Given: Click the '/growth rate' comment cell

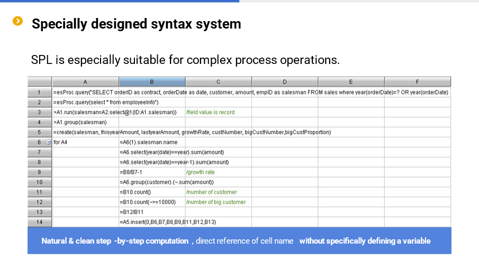Looking at the screenshot, I should (218, 172).
